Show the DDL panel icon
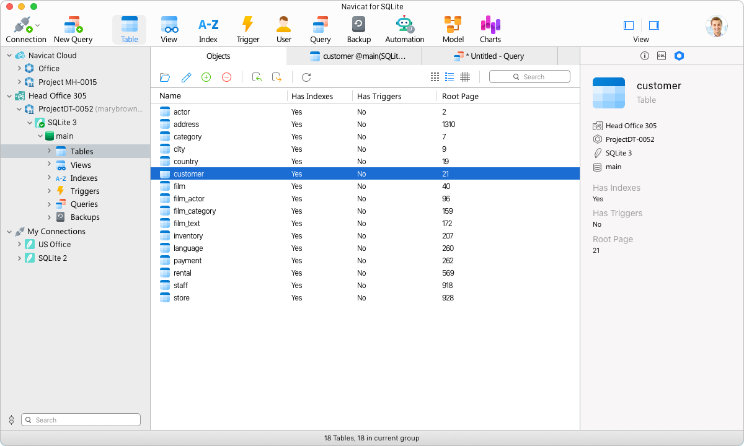This screenshot has width=744, height=446. pos(662,56)
